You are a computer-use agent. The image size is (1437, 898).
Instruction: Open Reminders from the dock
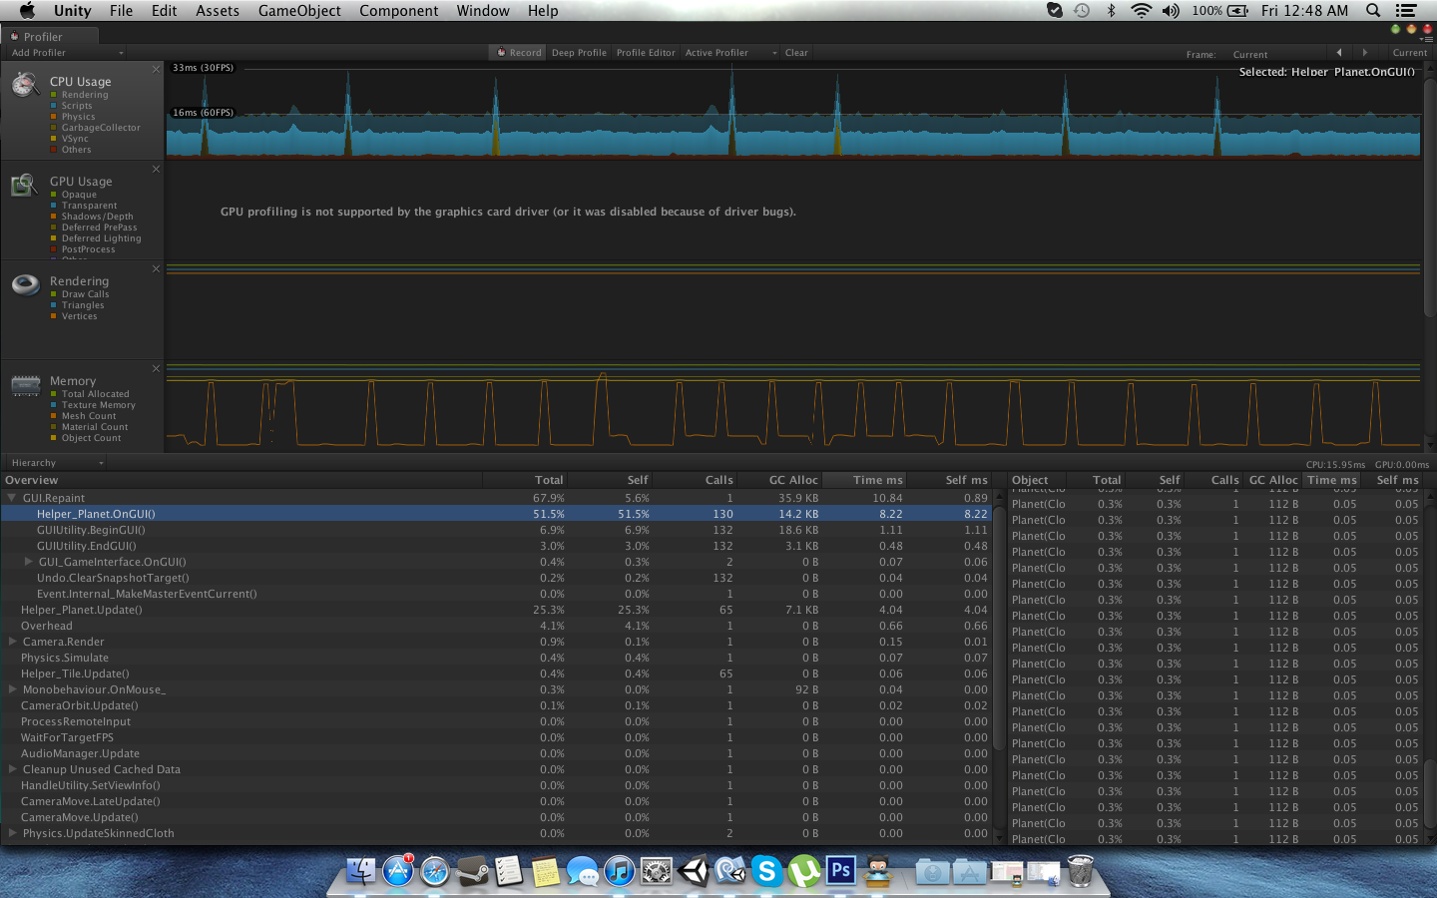509,871
